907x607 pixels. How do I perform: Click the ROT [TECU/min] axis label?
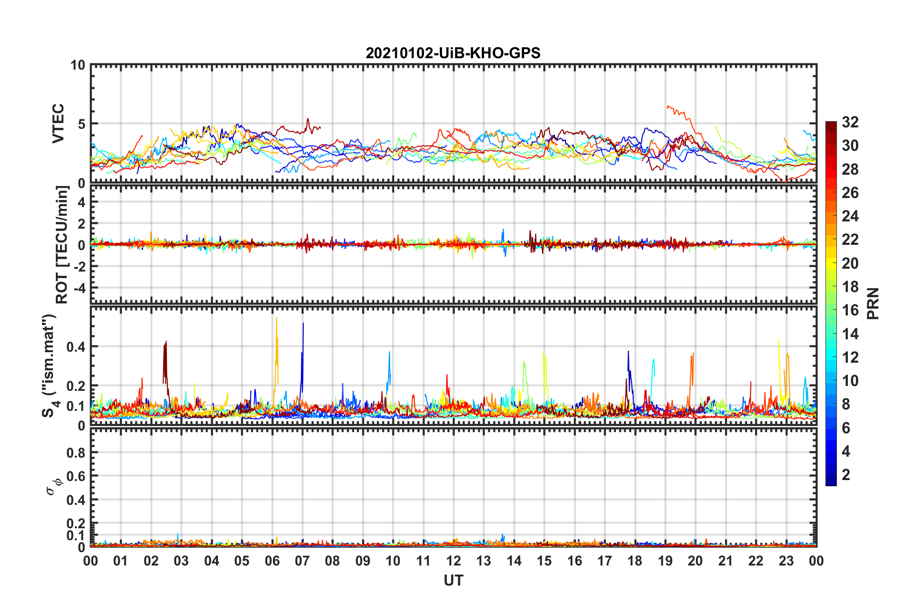pos(62,245)
